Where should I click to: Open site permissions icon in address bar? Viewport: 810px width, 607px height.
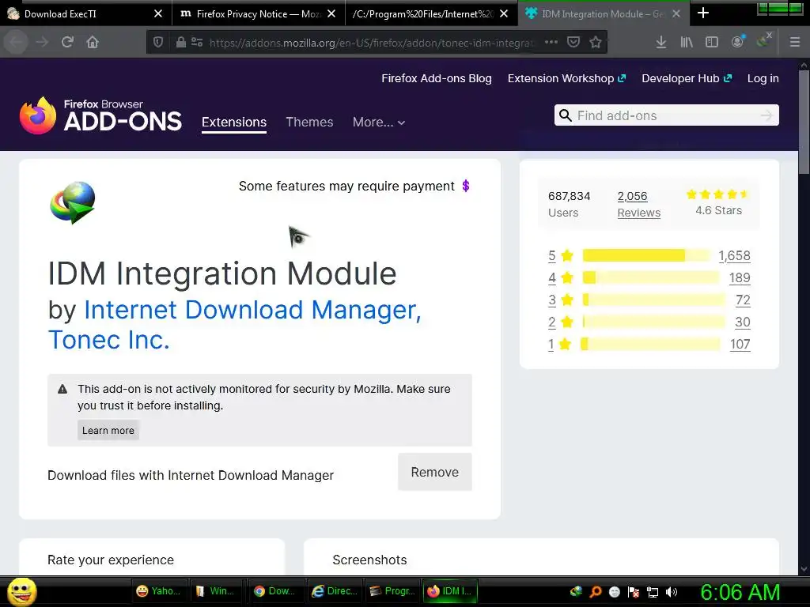click(x=197, y=43)
